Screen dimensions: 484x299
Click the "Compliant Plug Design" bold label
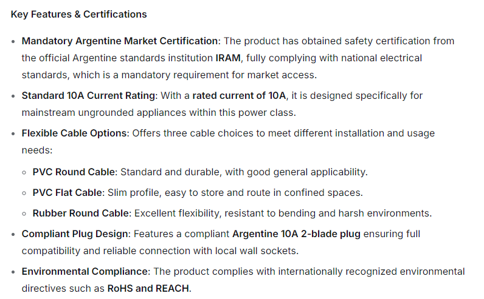click(x=75, y=233)
